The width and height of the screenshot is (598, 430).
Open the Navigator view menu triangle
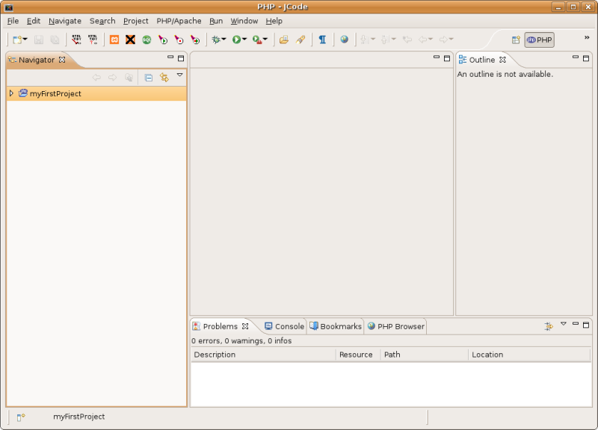coord(179,75)
